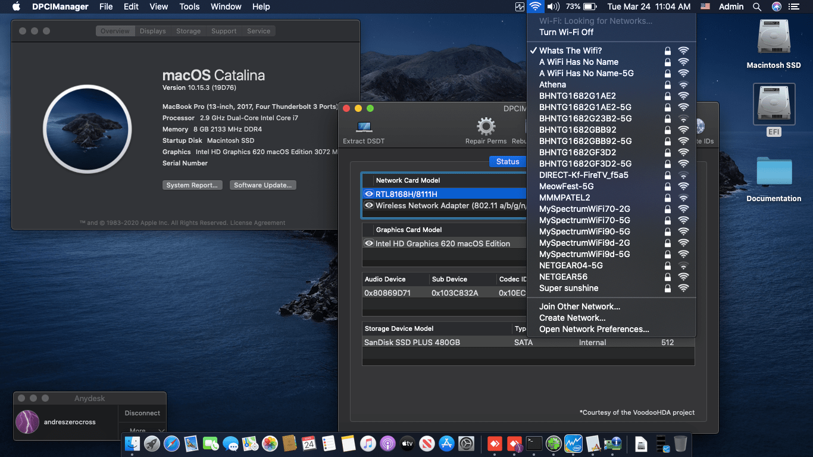The height and width of the screenshot is (457, 813).
Task: Click the System Report button
Action: pos(192,185)
